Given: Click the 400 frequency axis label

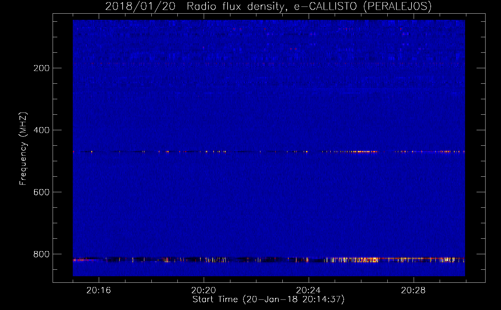Looking at the screenshot, I should pos(41,130).
